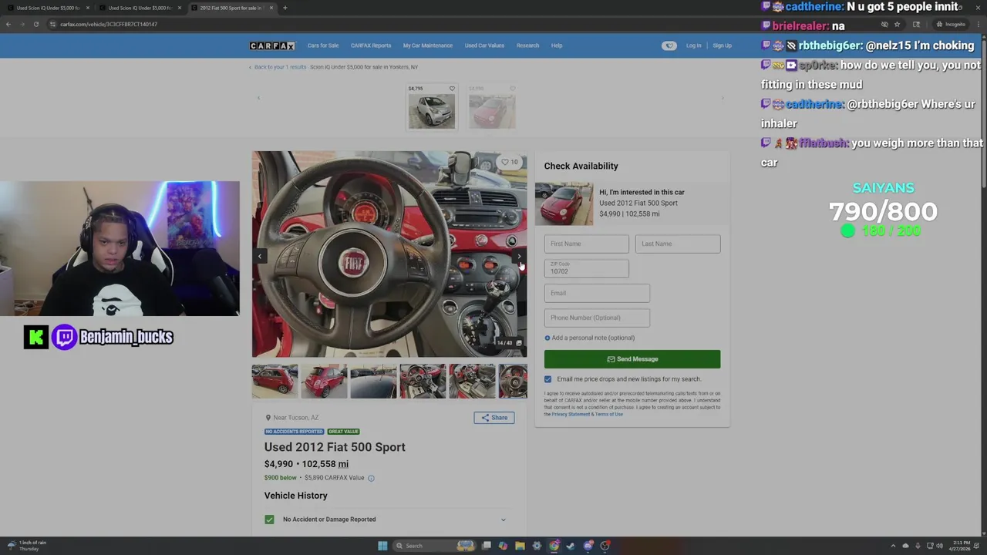Image resolution: width=987 pixels, height=555 pixels.
Task: Show hidden system tray icons chevron
Action: pos(893,546)
